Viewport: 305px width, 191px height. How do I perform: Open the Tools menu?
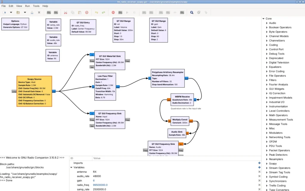pyautogui.click(x=36, y=6)
